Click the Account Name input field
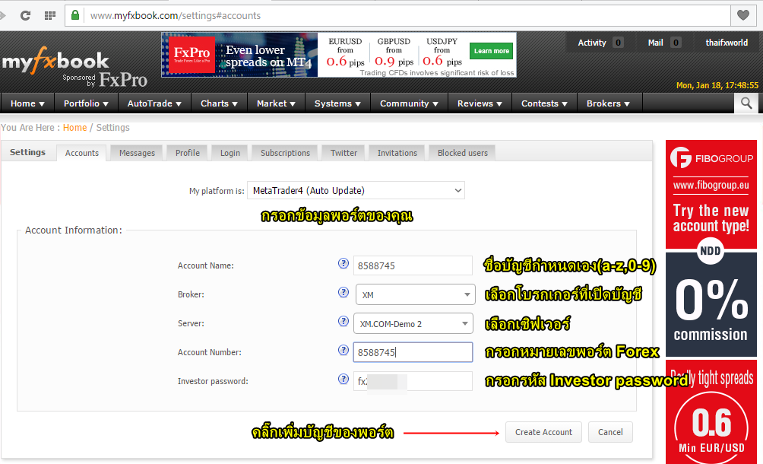763x464 pixels. pos(413,265)
